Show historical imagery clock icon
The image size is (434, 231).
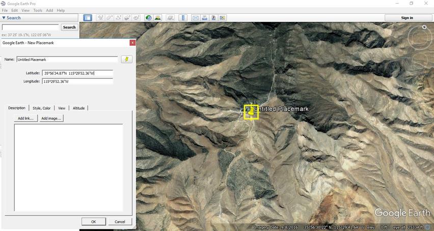[x=149, y=18]
